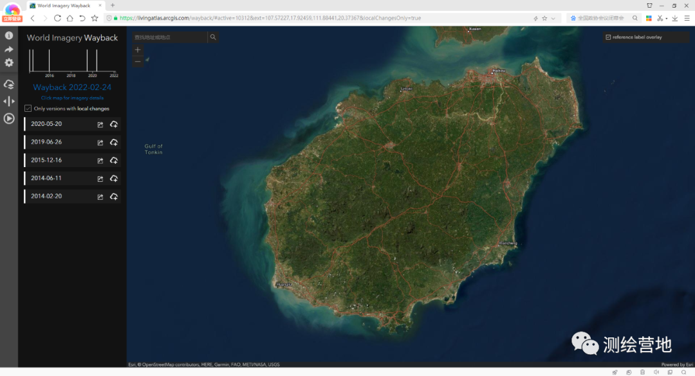
Task: Open the browser hamburger menu
Action: (687, 18)
